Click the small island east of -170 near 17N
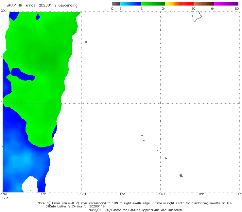The height and width of the screenshot is (212, 242). 86,42
